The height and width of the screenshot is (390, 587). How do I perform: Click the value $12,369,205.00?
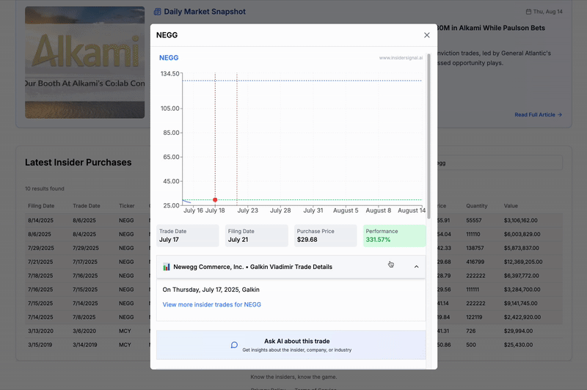pos(523,262)
